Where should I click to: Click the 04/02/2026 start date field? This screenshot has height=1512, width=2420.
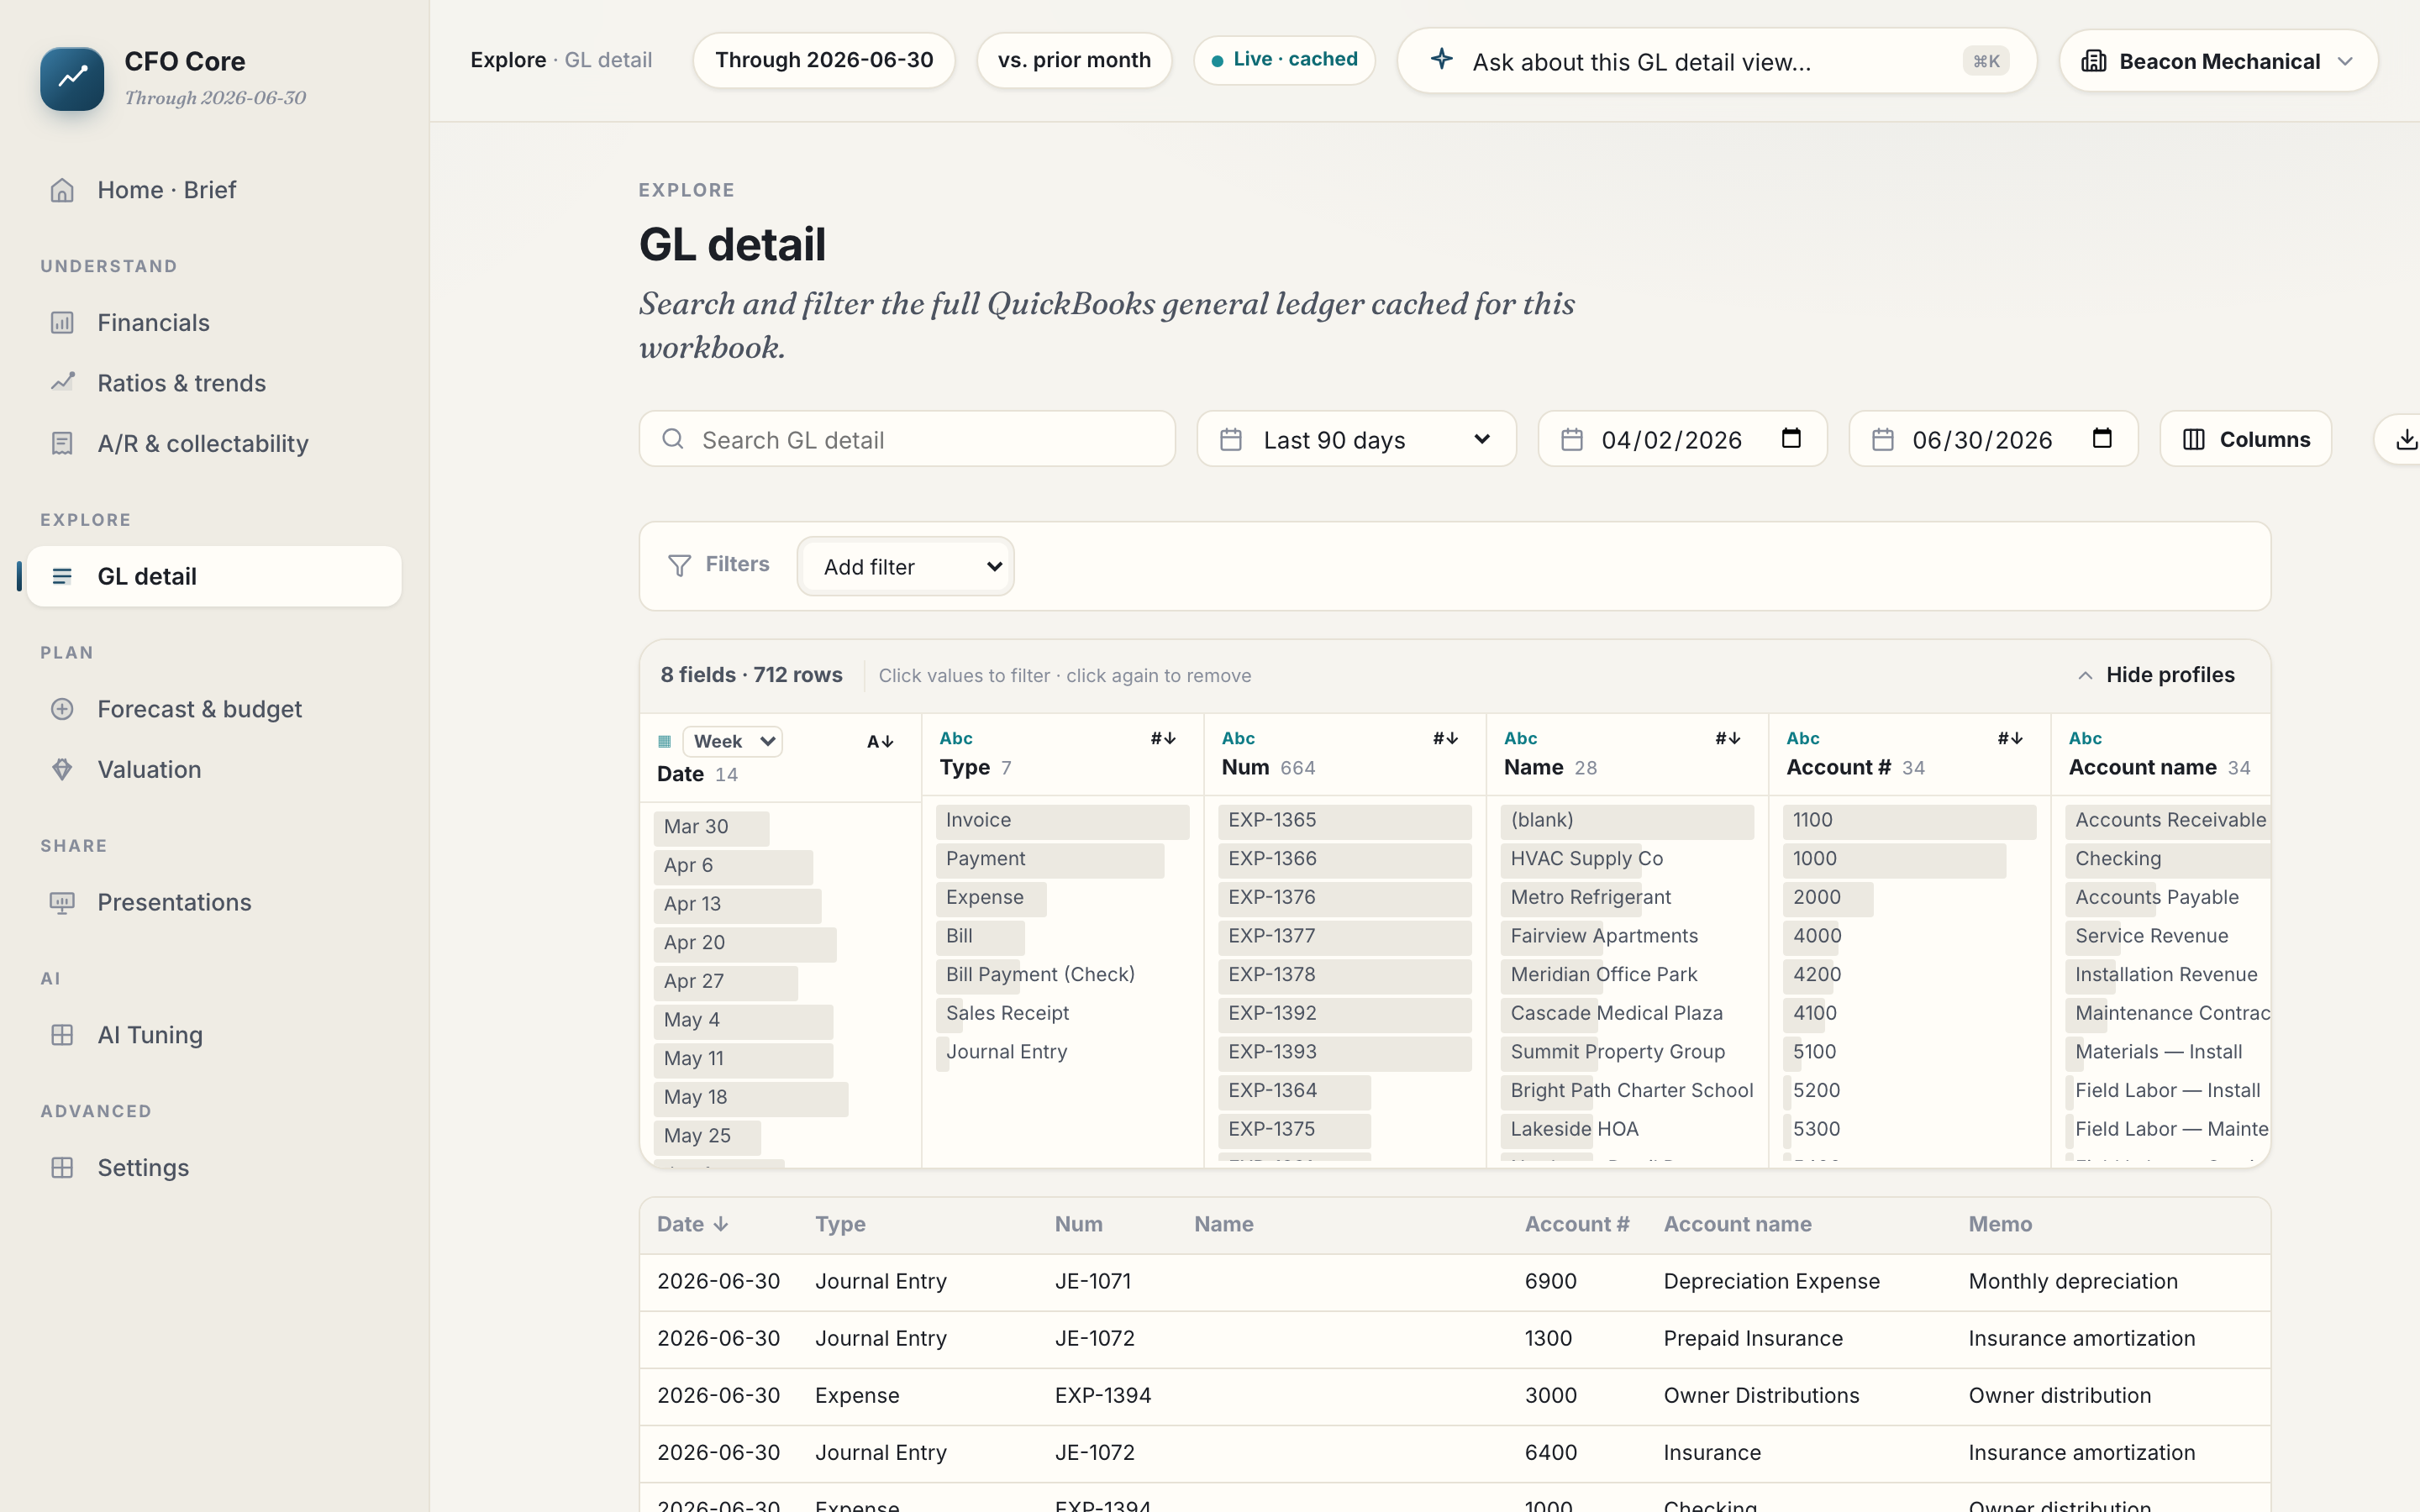tap(1683, 439)
